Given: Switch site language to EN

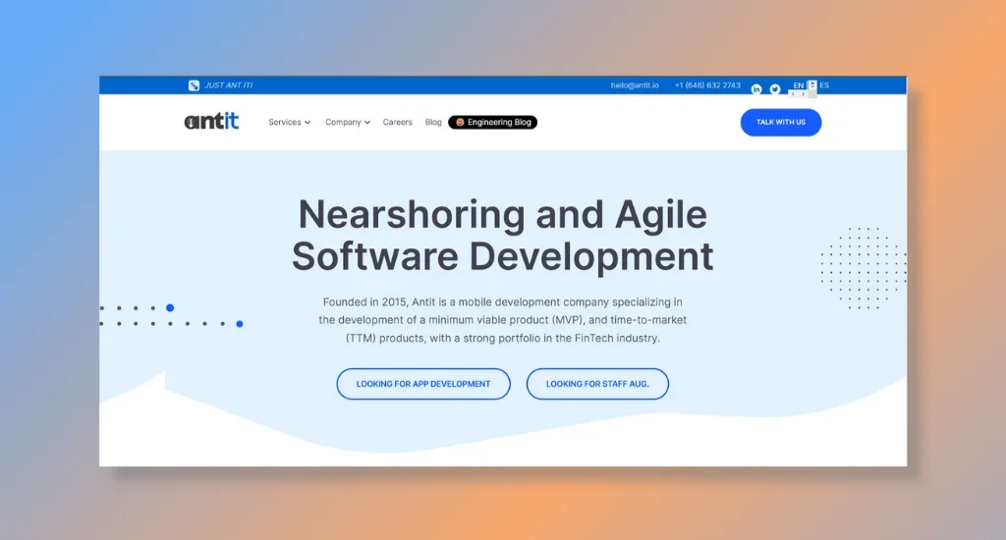Looking at the screenshot, I should point(798,85).
